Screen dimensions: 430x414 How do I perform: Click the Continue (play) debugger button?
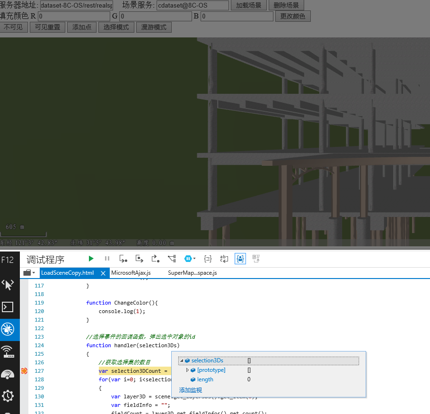[91, 259]
